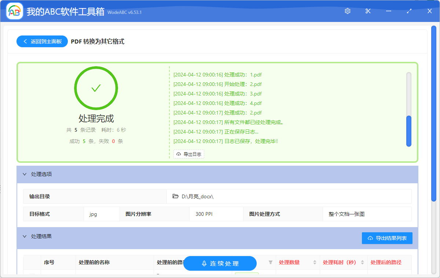
Task: Open the jpg target format dropdown
Action: (x=102, y=214)
